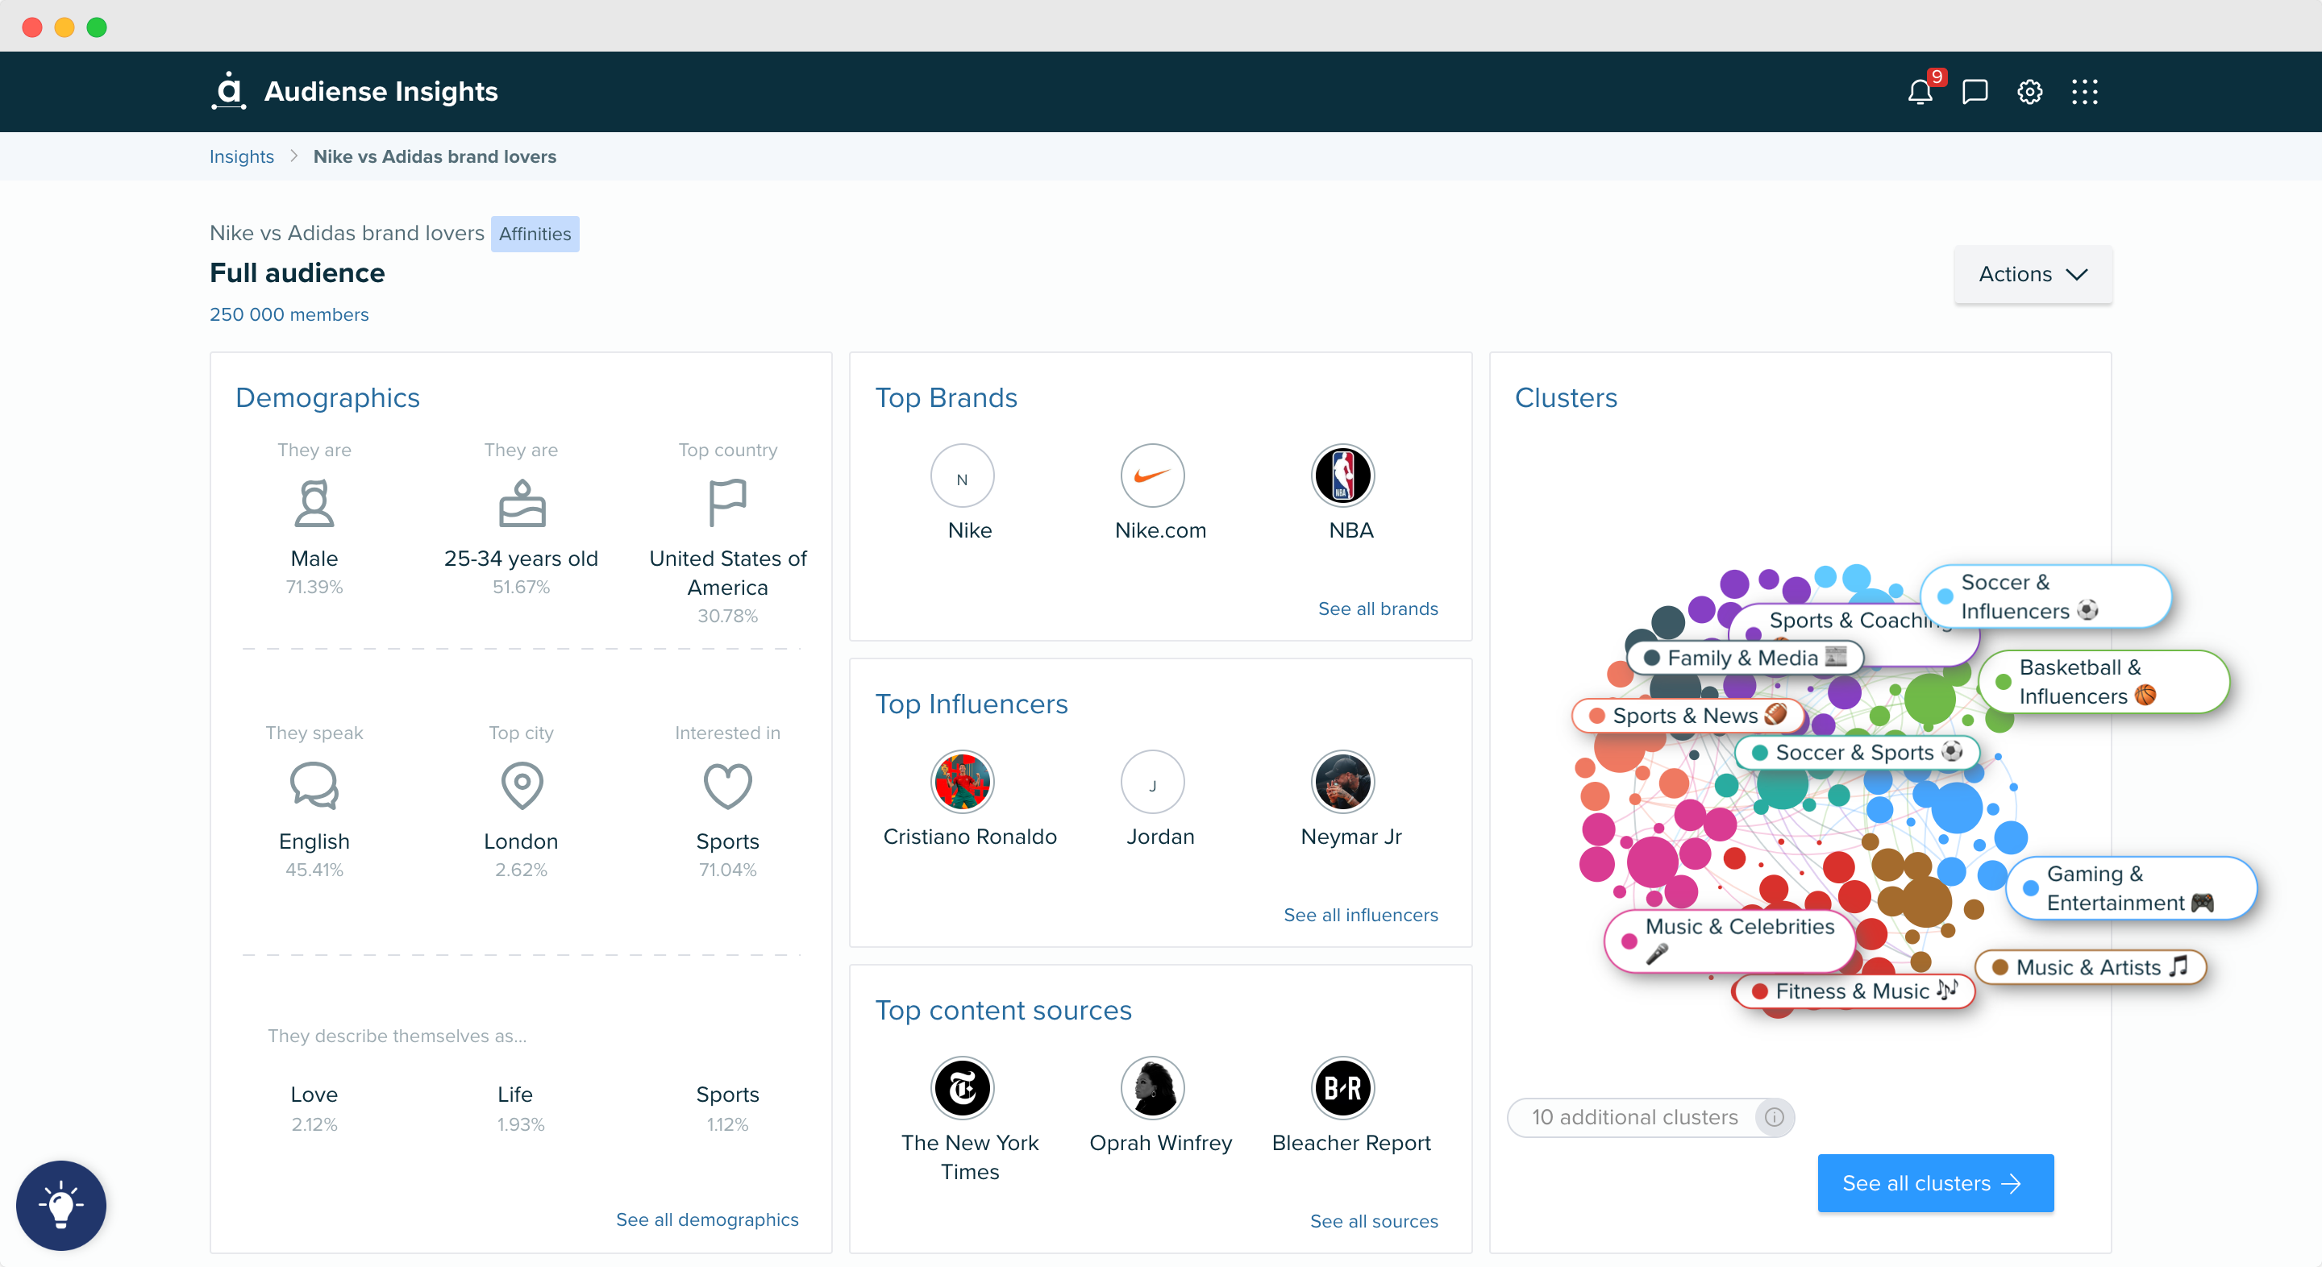
Task: Open the 250 000 members link
Action: tap(289, 314)
